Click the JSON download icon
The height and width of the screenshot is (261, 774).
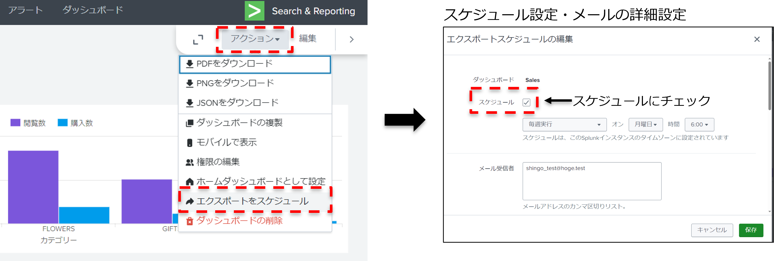[x=189, y=103]
